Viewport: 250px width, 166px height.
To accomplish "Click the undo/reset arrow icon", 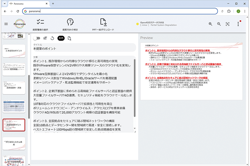I will [52, 38].
